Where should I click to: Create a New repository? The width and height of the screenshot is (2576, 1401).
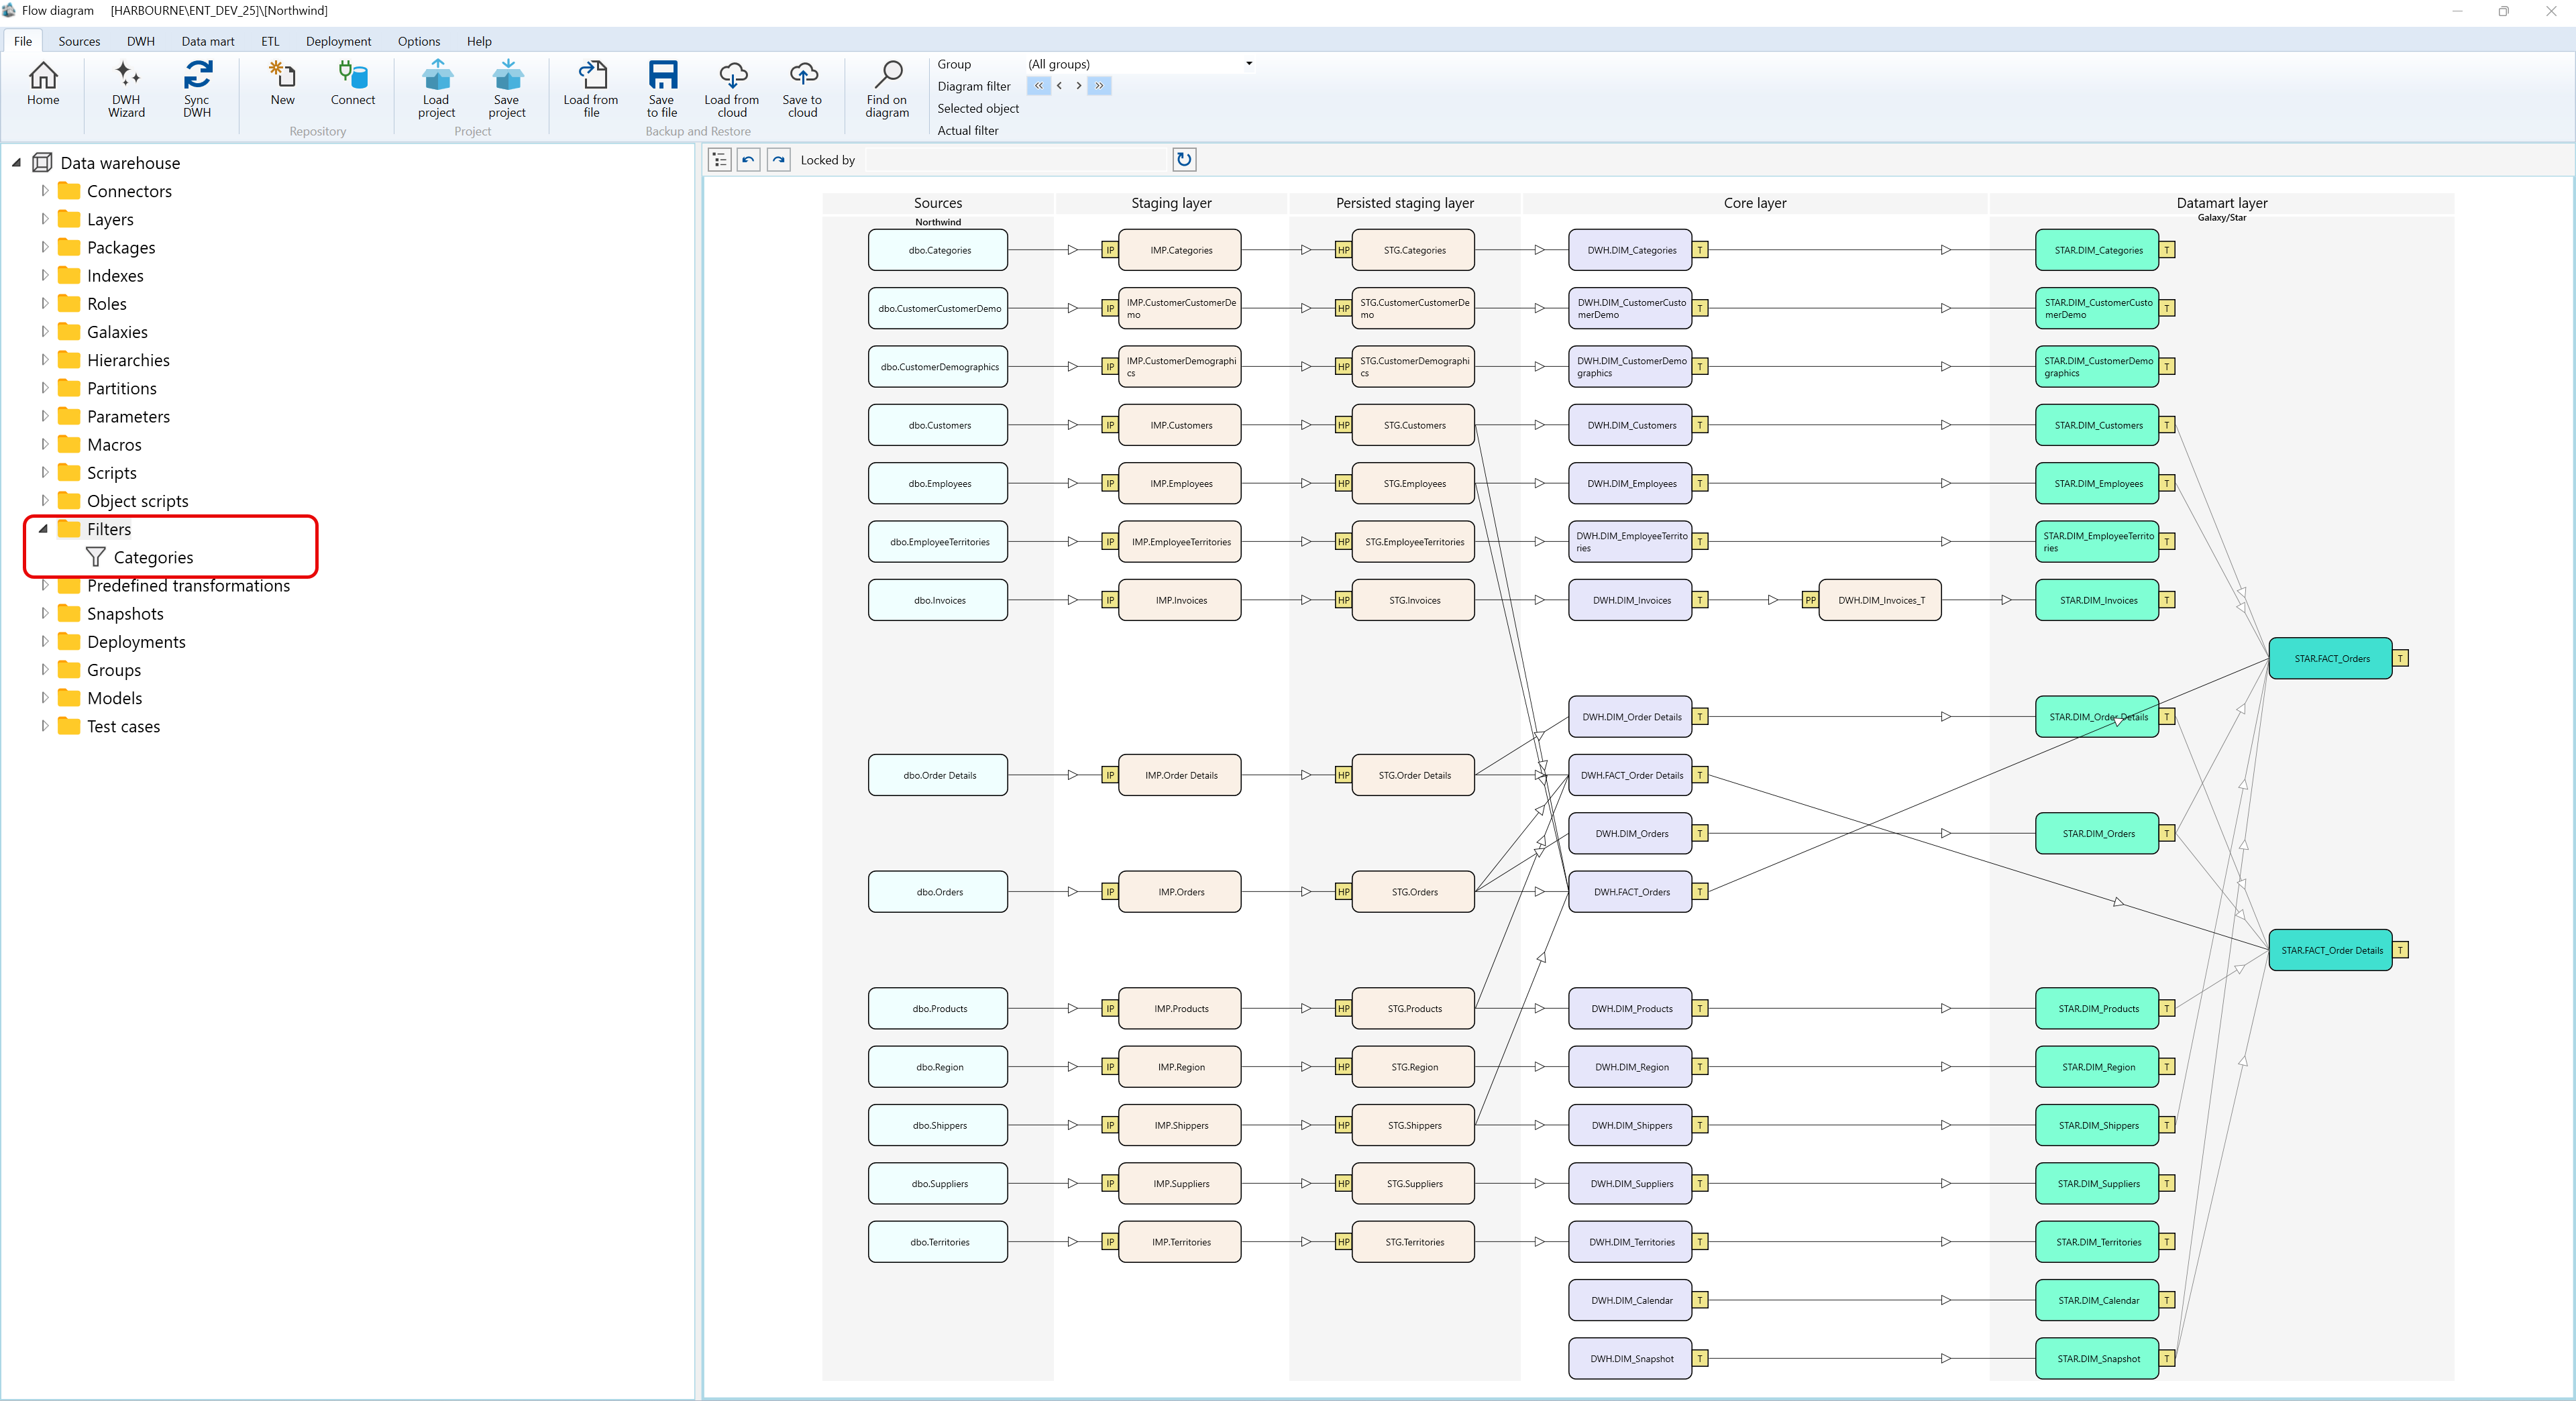[282, 84]
